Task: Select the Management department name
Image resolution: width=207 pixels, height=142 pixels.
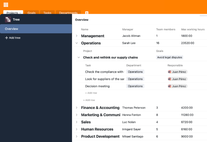Action: point(93,36)
